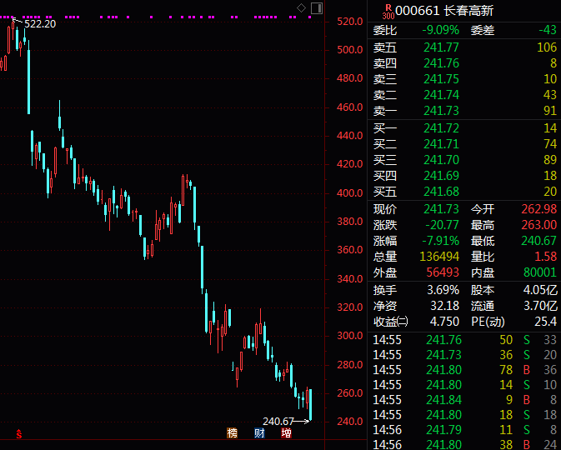Click the 现价 current price 241.73
Image resolution: width=561 pixels, height=450 pixels.
click(441, 209)
